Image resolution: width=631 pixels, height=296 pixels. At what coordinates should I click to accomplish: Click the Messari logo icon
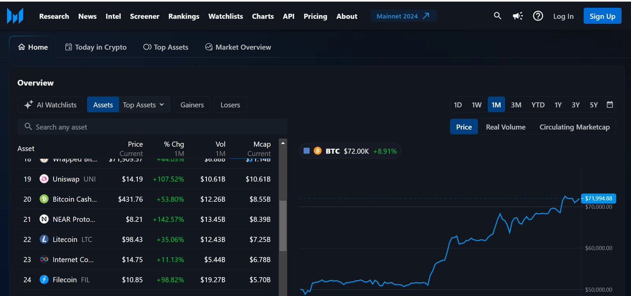[x=15, y=16]
